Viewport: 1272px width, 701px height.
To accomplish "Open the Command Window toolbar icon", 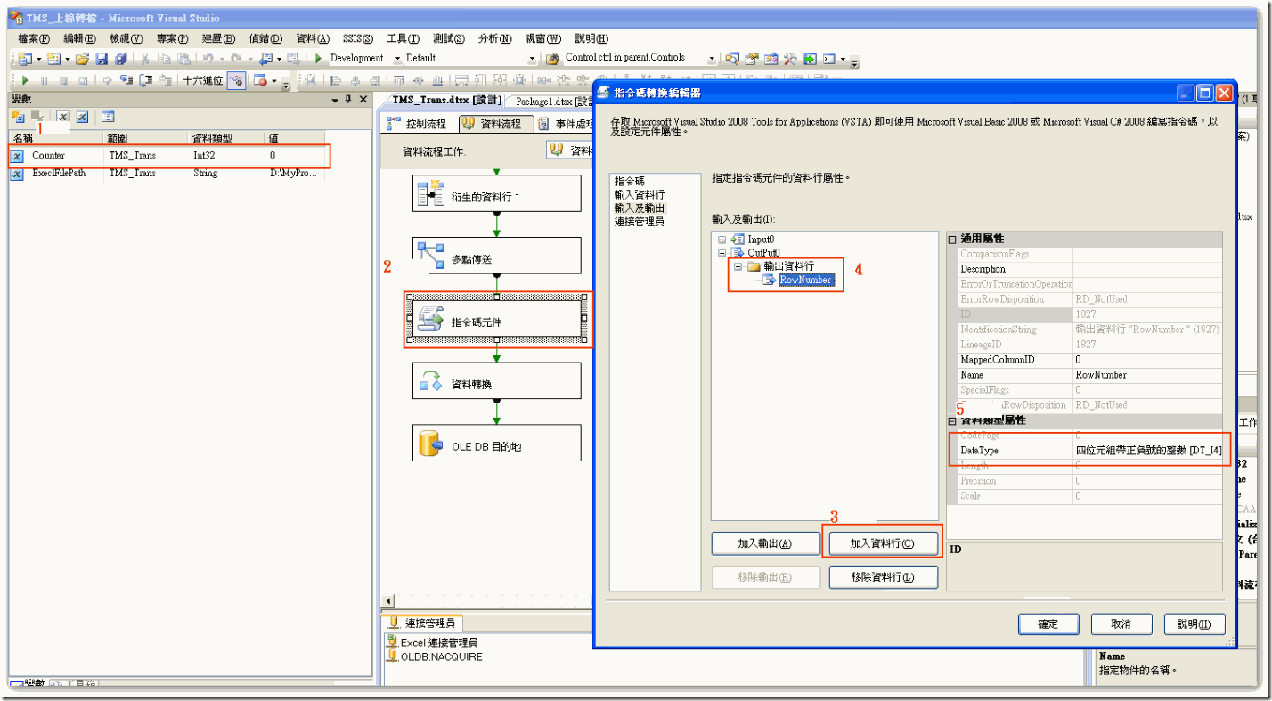I will [x=829, y=59].
